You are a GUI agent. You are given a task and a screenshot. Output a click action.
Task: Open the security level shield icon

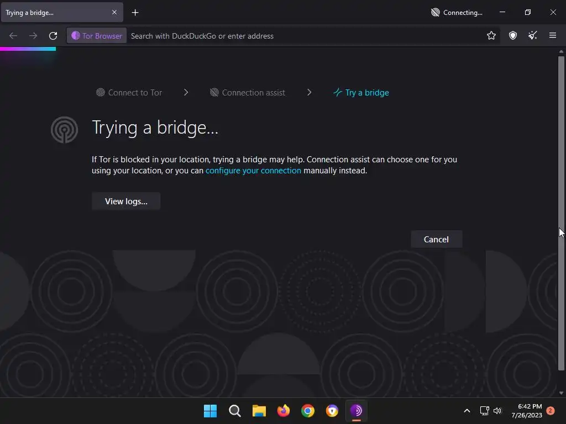[512, 35]
